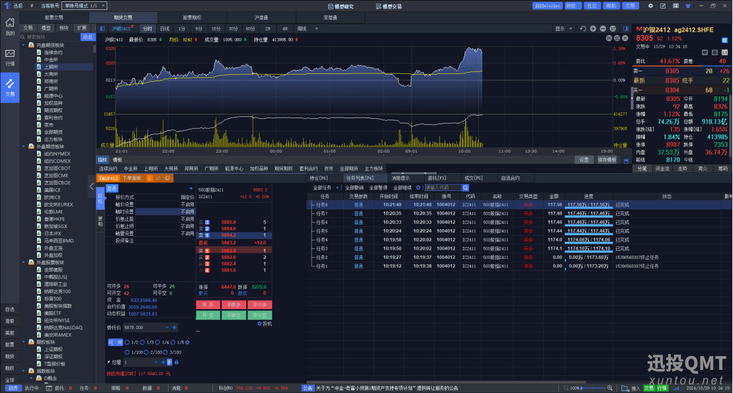Collapse the 外盘股票板块 tree group
The image size is (733, 393).
tap(24, 262)
